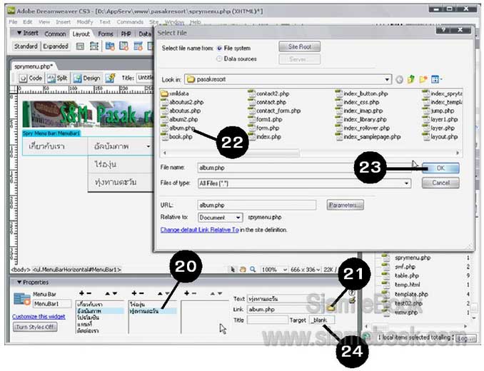Move item down in first menu column
The image size is (484, 371).
click(x=115, y=294)
